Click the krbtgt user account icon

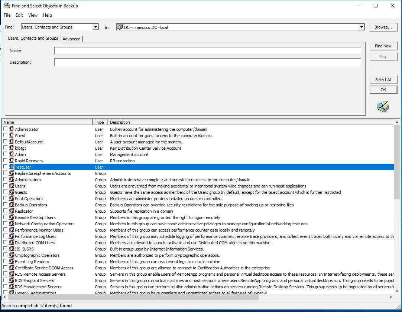coord(12,148)
